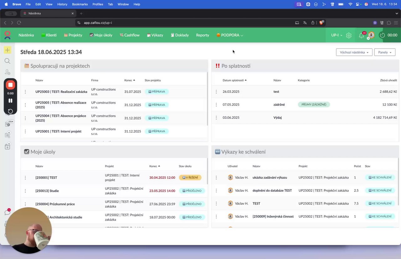The image size is (401, 259).
Task: Open sidebar icon with 2314 badge
Action: [8, 124]
